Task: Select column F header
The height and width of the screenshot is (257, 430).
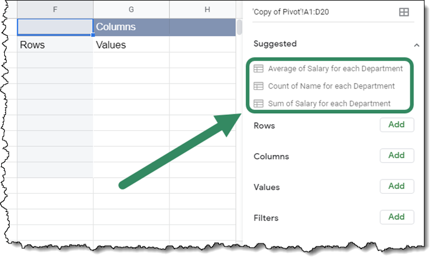Action: coord(56,9)
